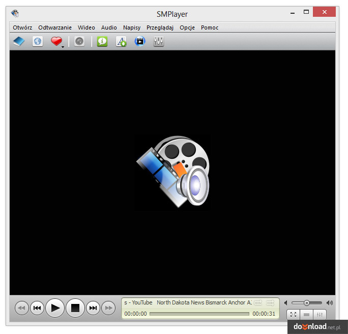Open the Opcje menu
This screenshot has height=334, width=348.
(x=187, y=27)
